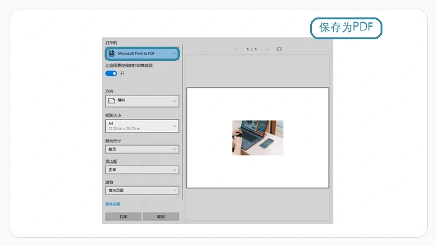
Task: Click the page counter 1 / 1
Action: pyautogui.click(x=252, y=49)
